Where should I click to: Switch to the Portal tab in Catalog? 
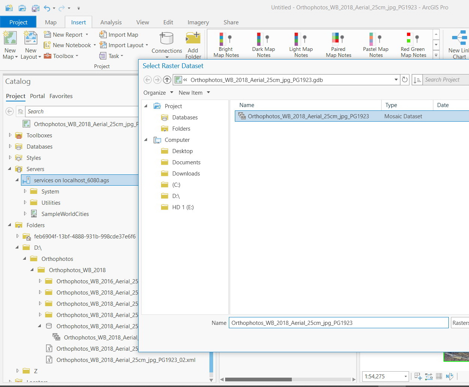pos(37,96)
